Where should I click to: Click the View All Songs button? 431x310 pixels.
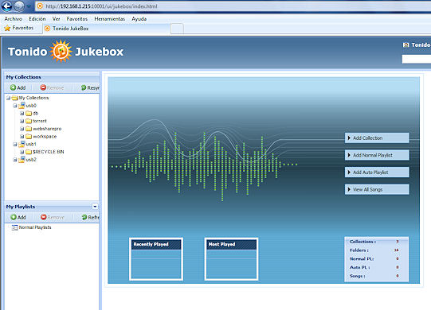[x=377, y=189]
